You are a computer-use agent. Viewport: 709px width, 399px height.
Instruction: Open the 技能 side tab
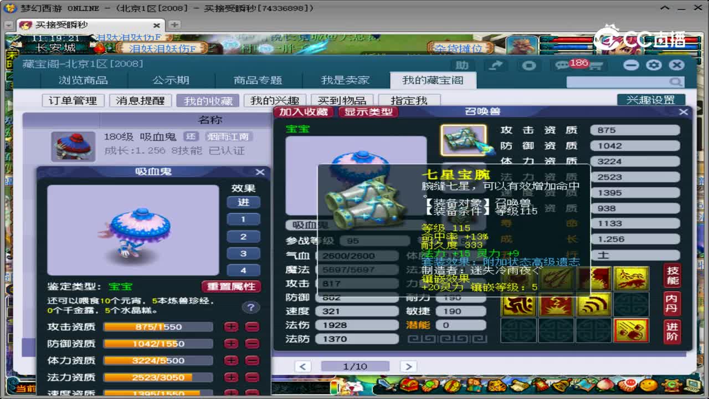[x=672, y=275]
